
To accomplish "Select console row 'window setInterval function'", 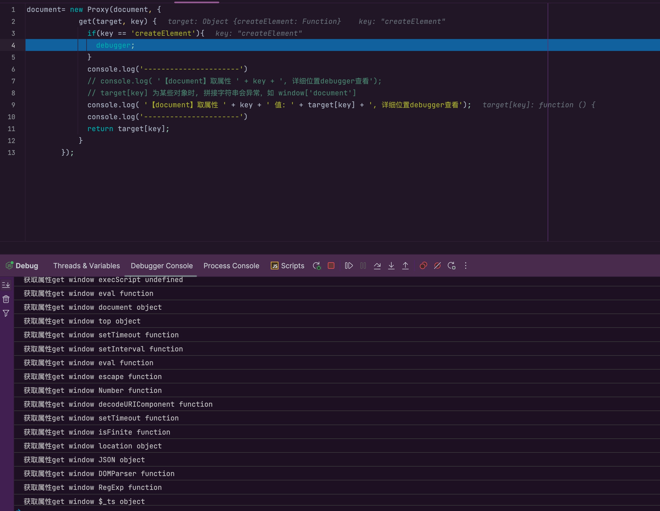I will click(337, 349).
